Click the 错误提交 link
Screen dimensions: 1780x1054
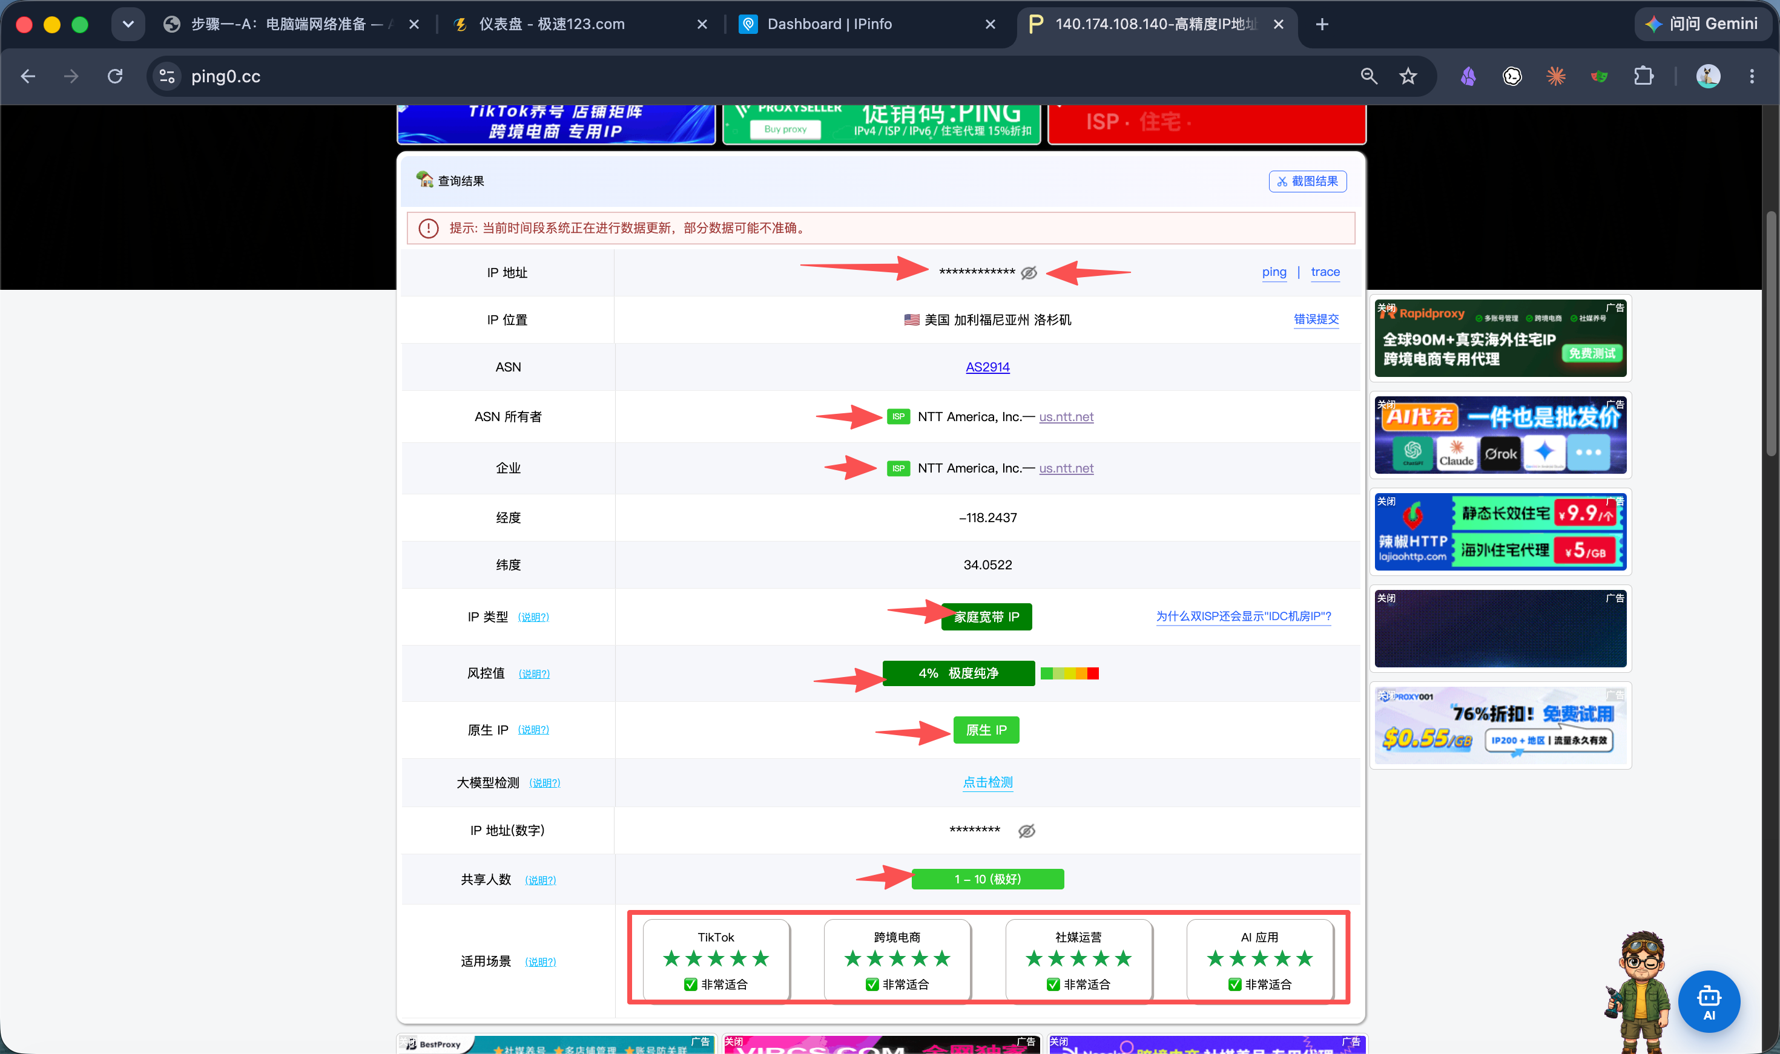coord(1316,319)
